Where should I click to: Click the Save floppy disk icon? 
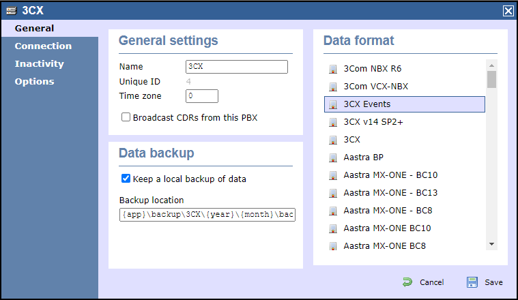472,282
